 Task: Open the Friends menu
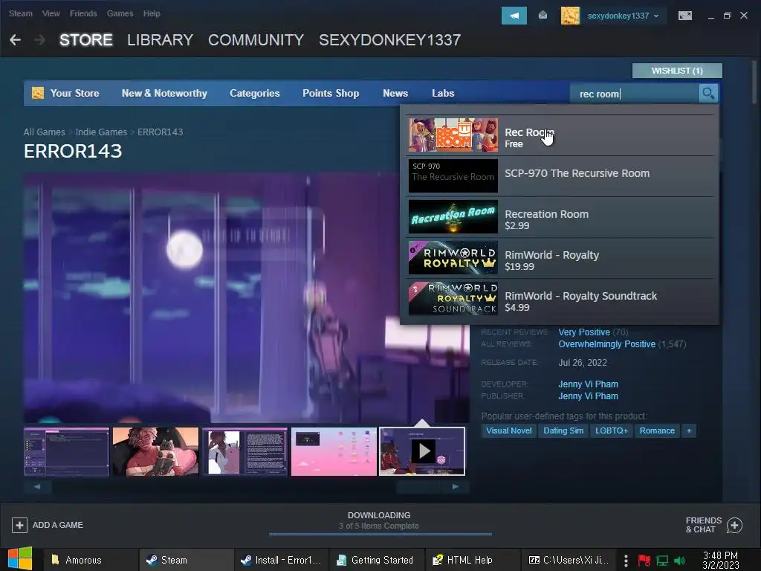[83, 13]
